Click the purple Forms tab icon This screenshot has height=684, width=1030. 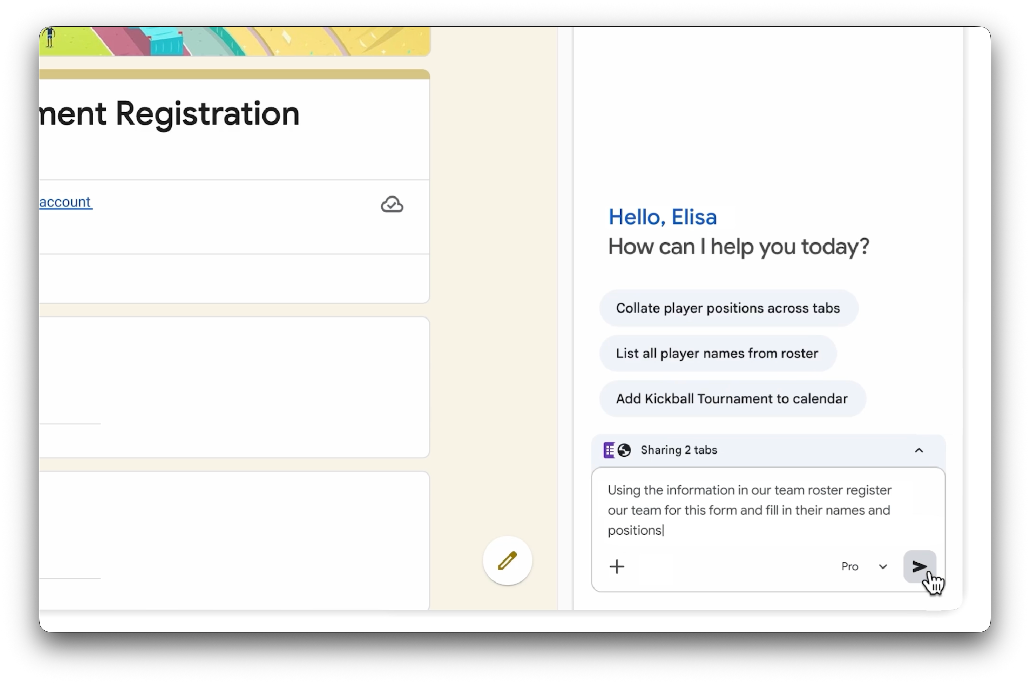(x=609, y=450)
